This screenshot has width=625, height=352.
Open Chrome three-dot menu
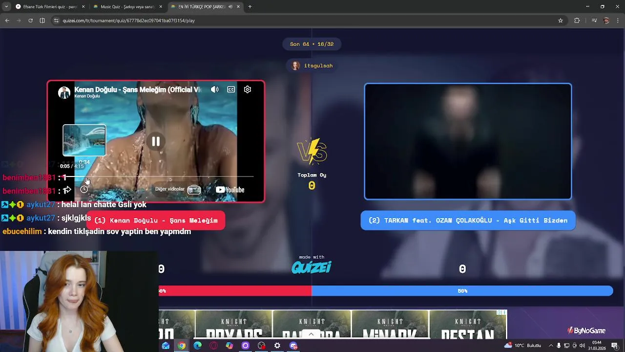[618, 21]
